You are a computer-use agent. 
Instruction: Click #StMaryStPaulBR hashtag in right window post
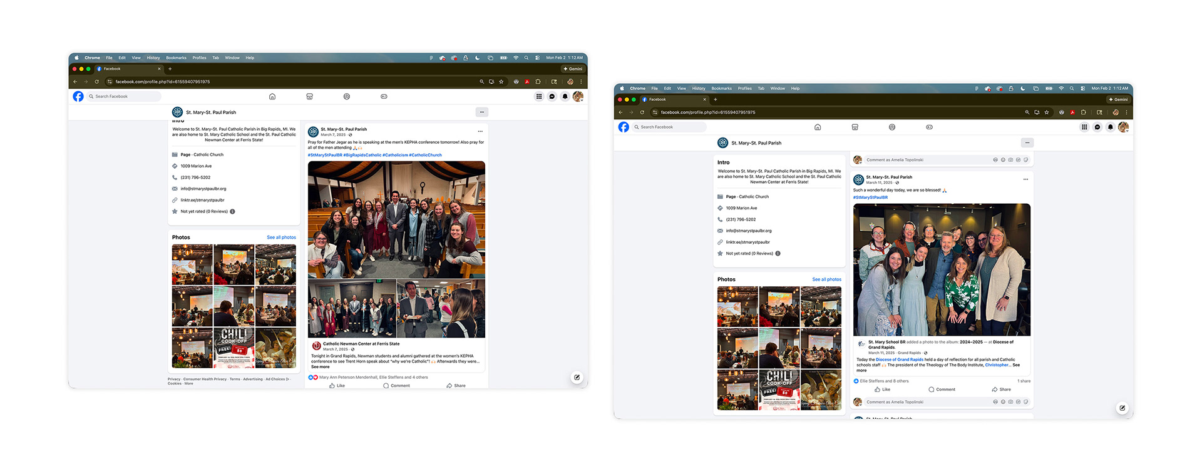(870, 198)
